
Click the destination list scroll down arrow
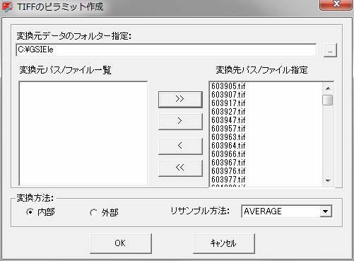pos(328,180)
